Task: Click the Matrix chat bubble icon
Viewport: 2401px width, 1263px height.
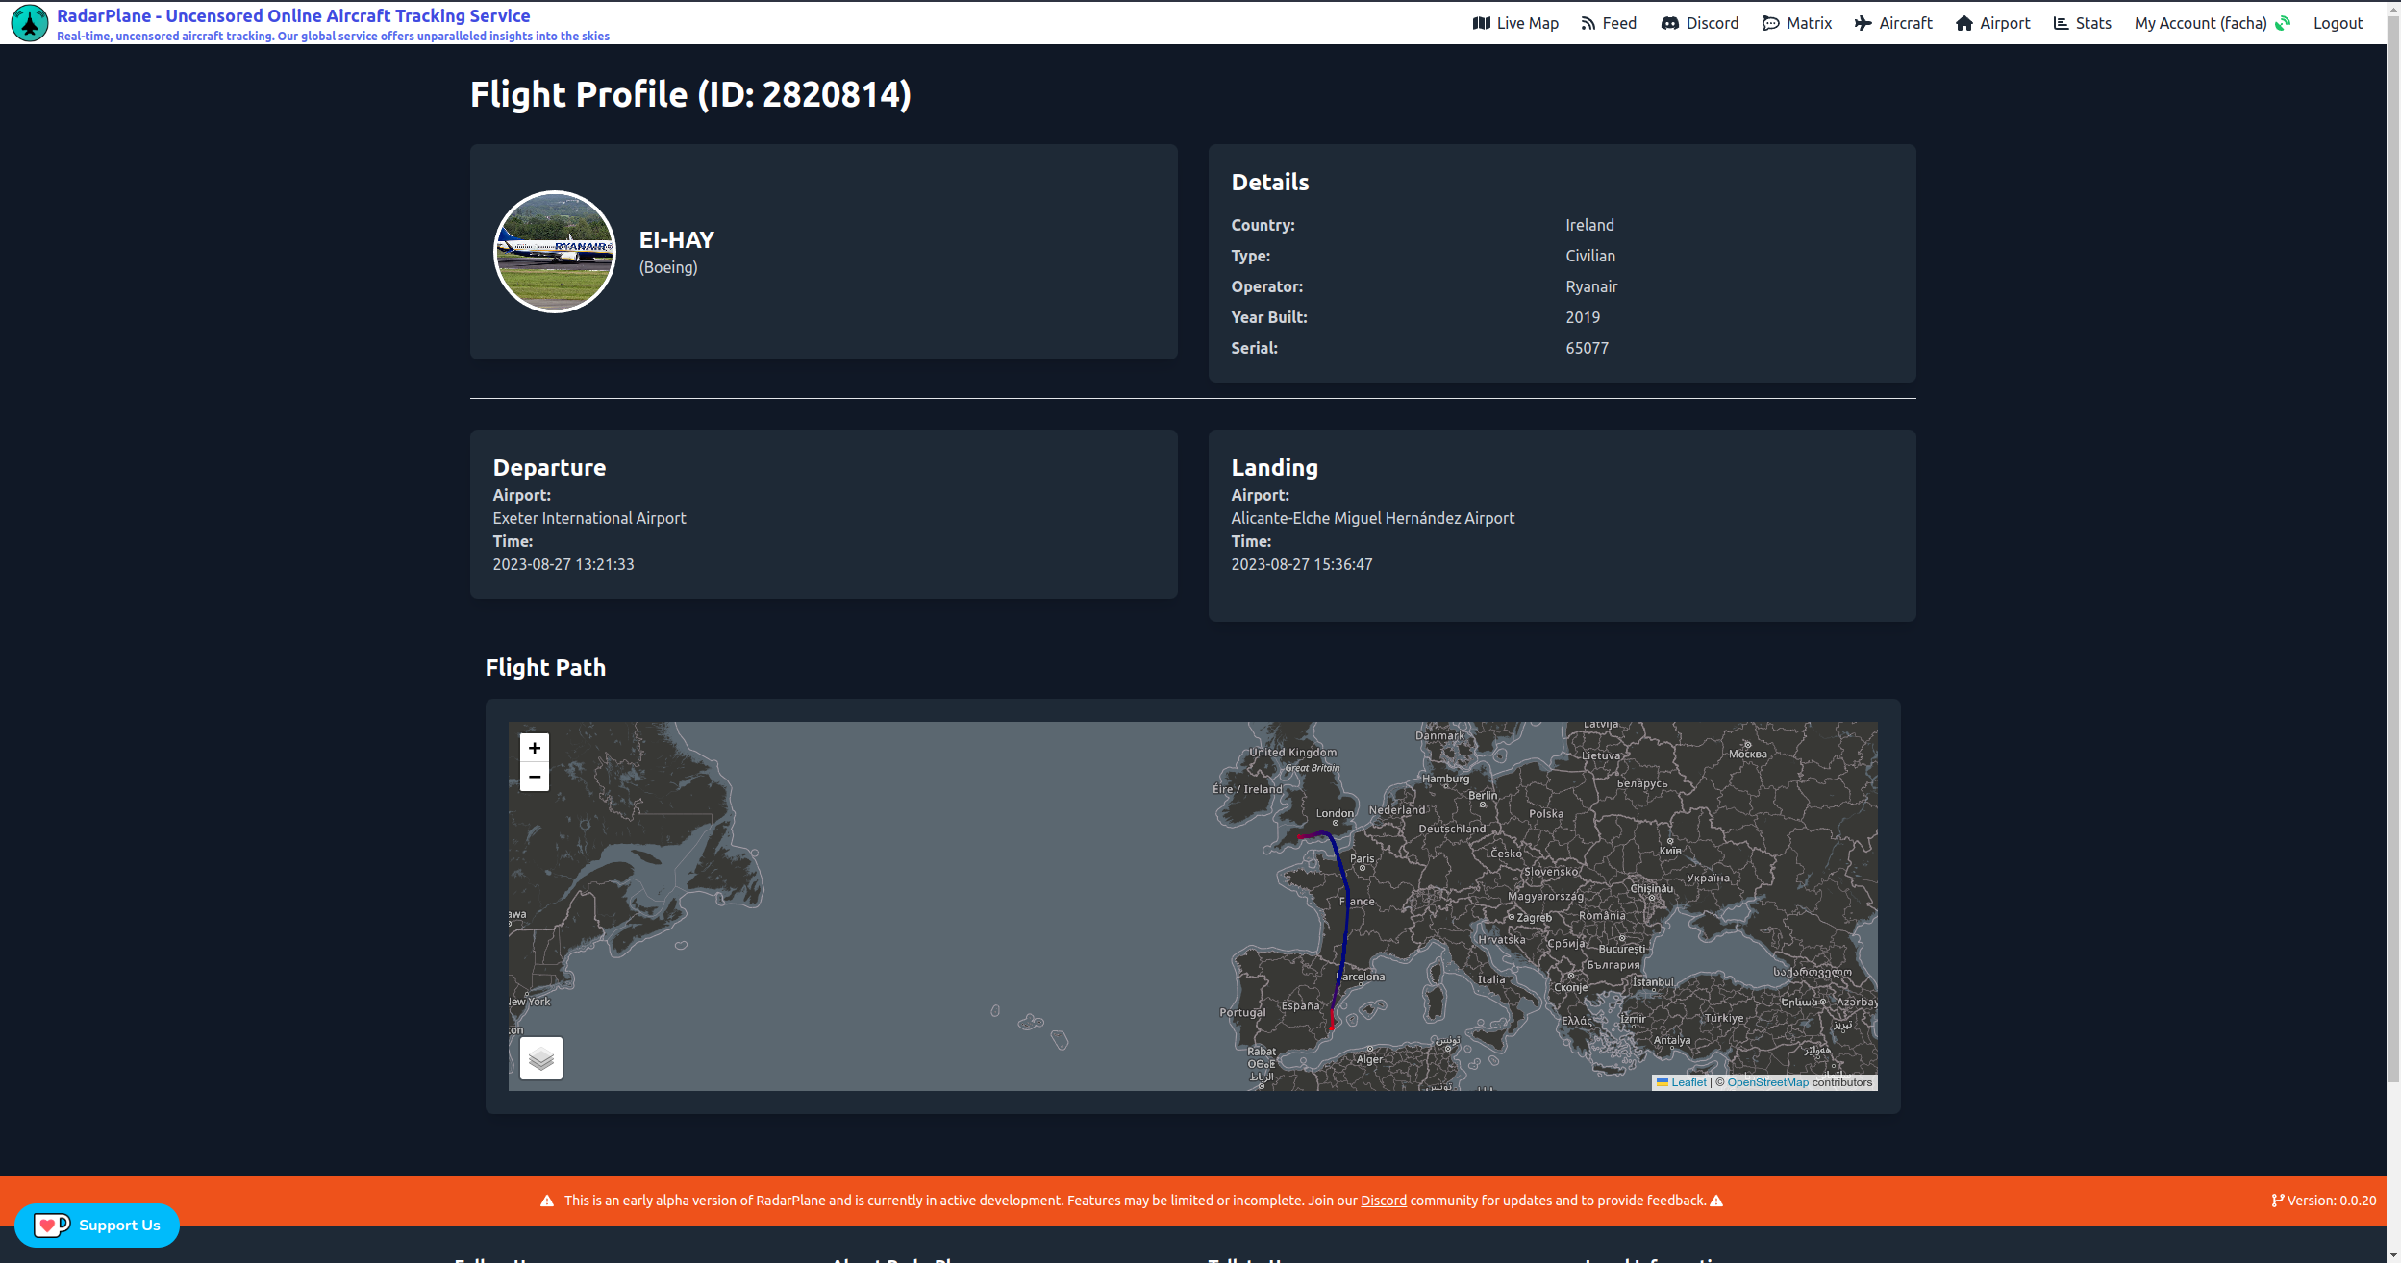Action: [x=1771, y=23]
